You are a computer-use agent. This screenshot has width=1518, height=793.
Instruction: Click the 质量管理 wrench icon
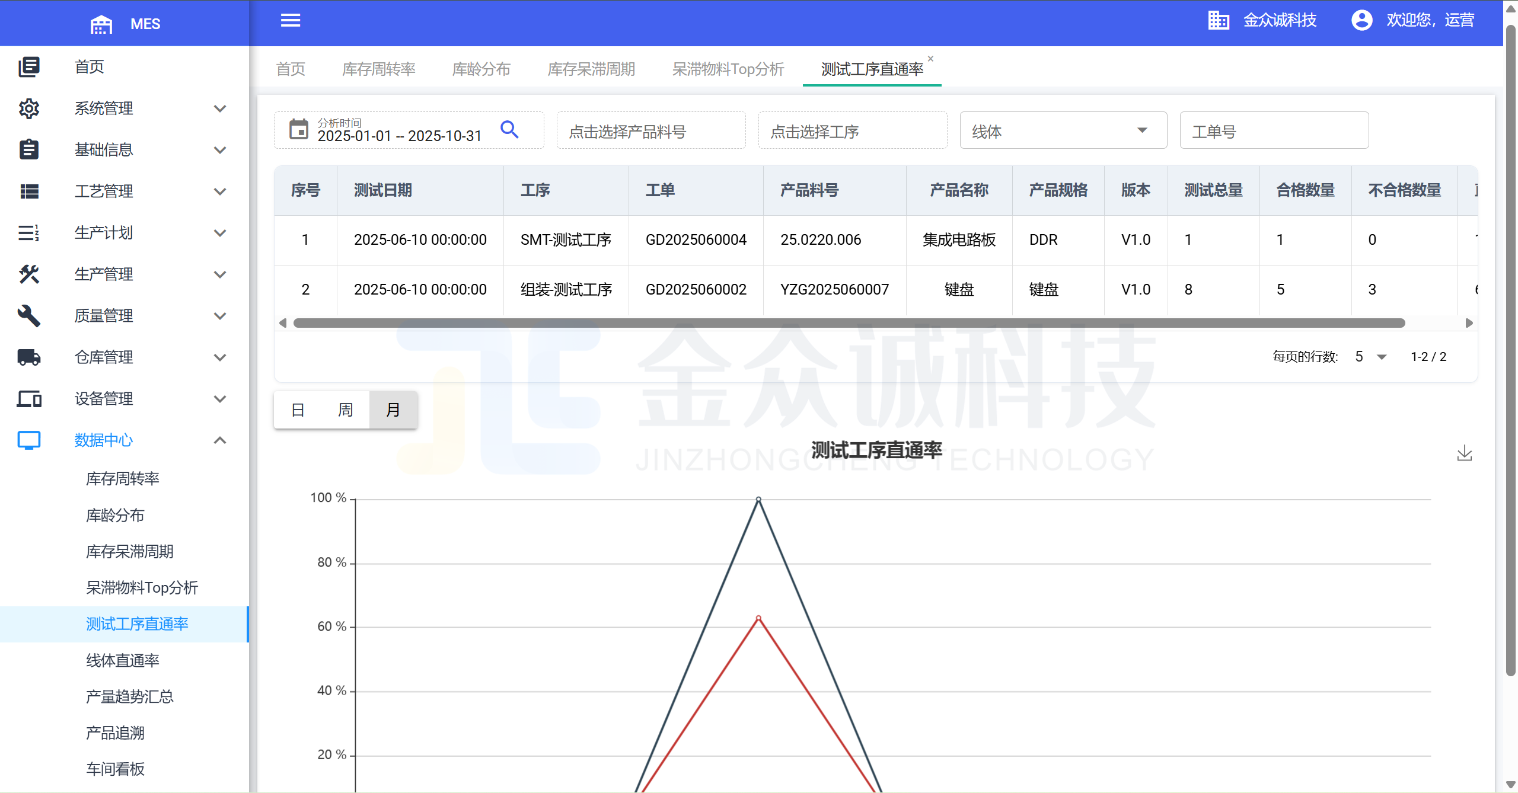pos(28,316)
